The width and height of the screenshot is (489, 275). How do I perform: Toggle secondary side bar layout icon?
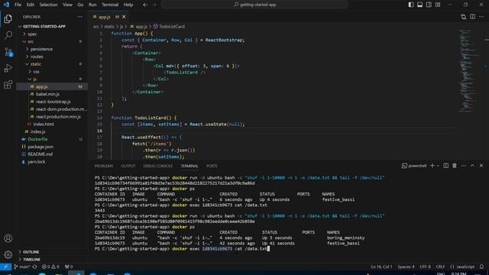[429, 5]
